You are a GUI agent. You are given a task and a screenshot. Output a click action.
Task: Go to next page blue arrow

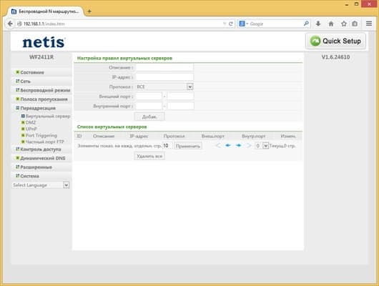[239, 146]
